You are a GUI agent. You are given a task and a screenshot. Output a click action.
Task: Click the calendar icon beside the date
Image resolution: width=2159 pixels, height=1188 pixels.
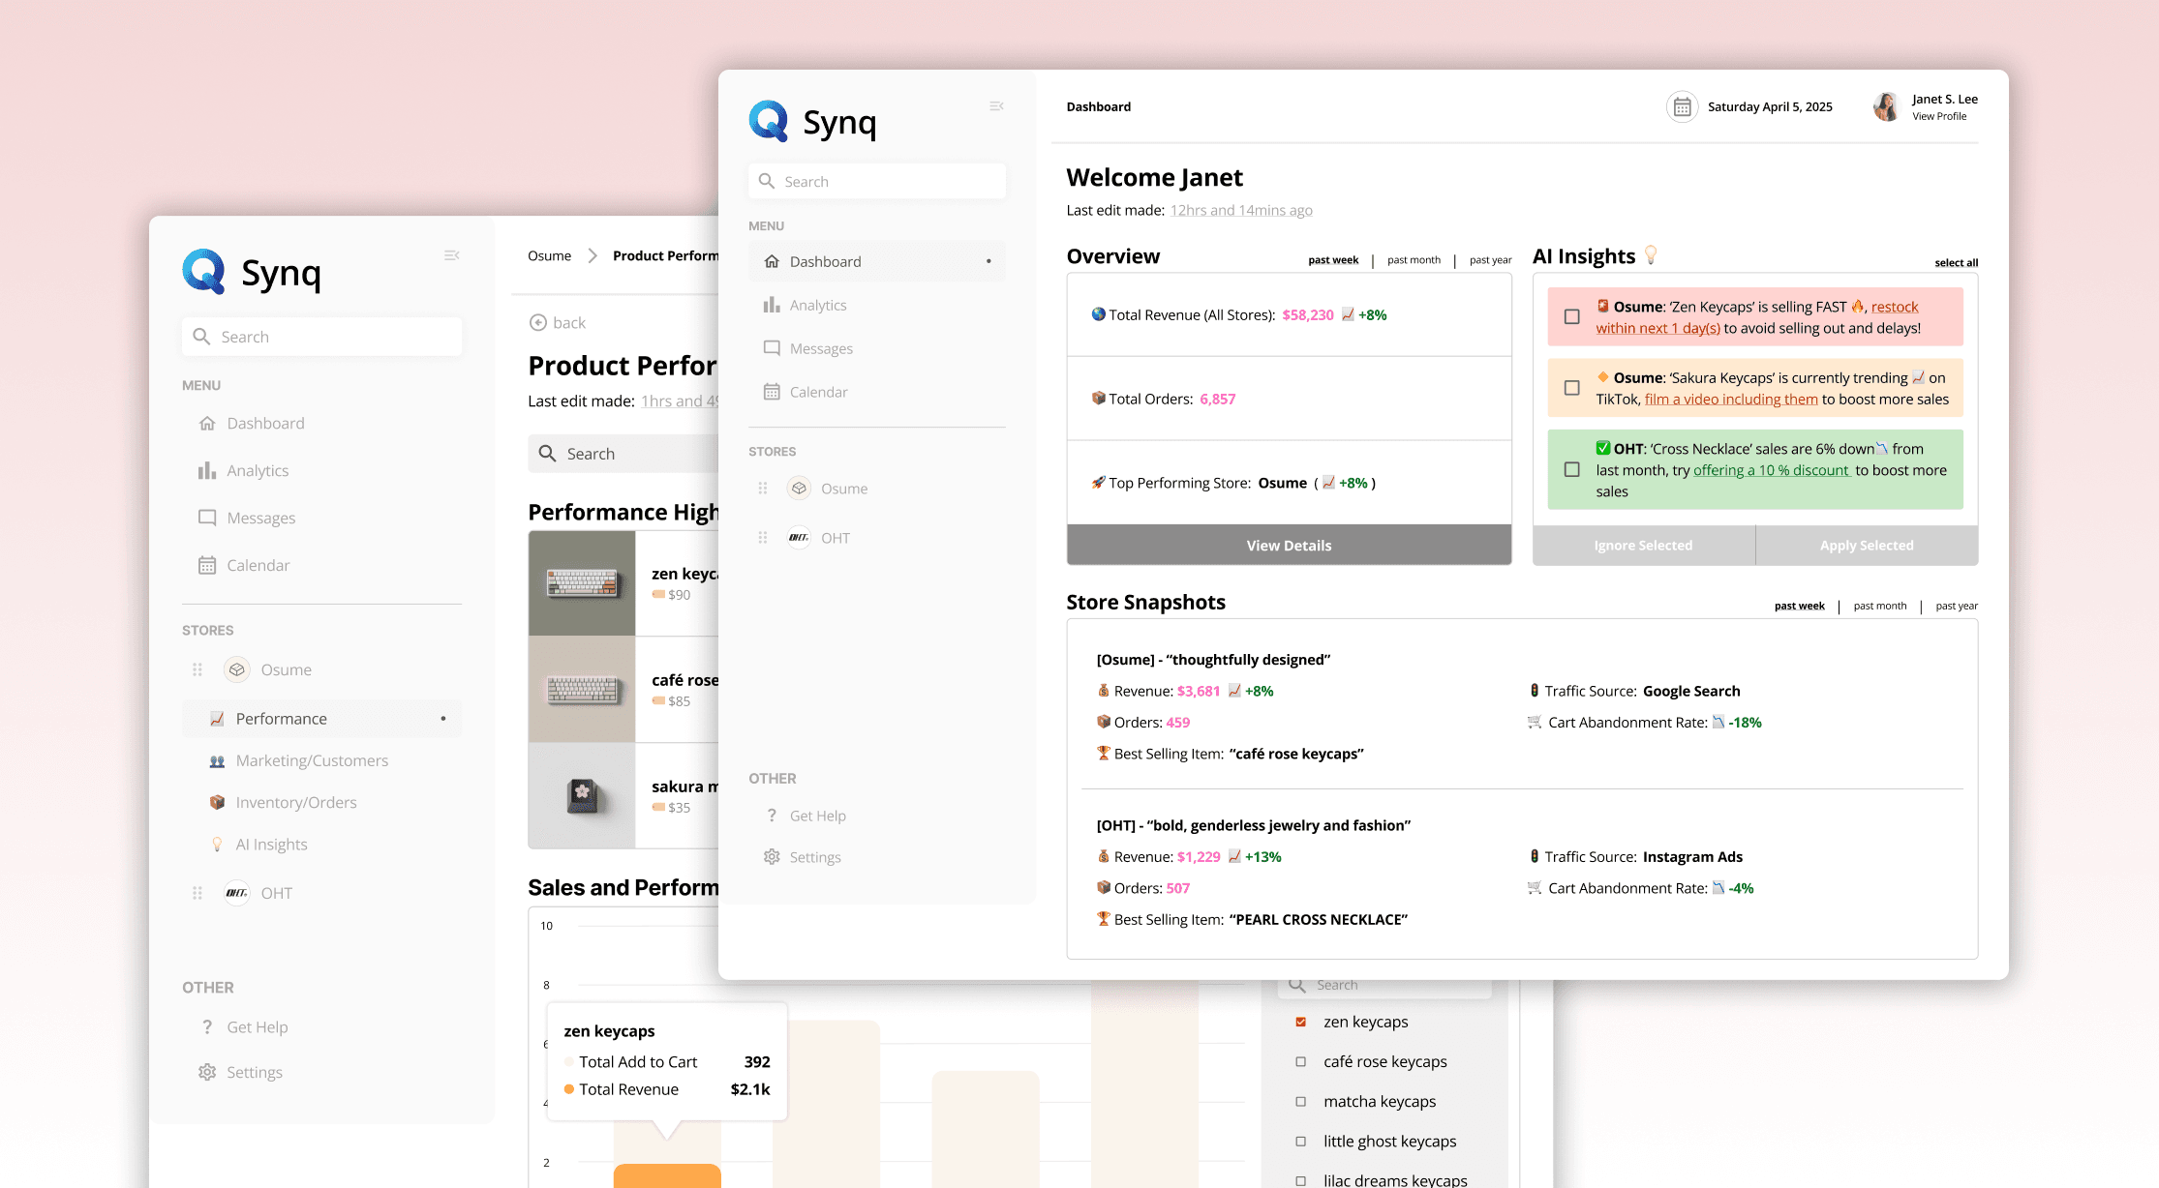point(1682,107)
